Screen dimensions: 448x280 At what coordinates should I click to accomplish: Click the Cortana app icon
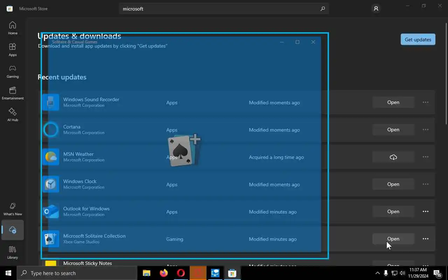tap(51, 129)
